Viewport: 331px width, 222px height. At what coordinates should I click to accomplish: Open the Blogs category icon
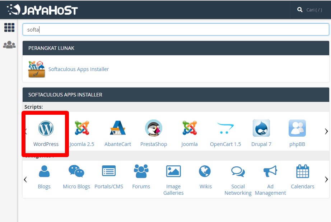[x=44, y=171]
